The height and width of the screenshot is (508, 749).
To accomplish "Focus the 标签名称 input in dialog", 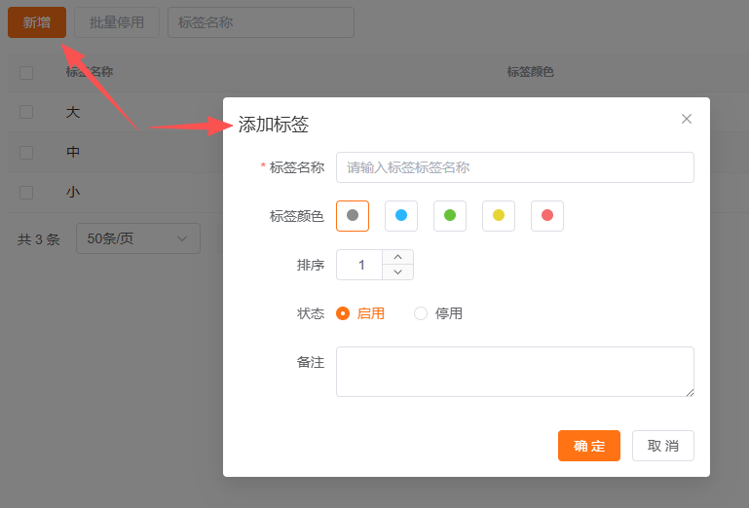I will pos(514,167).
